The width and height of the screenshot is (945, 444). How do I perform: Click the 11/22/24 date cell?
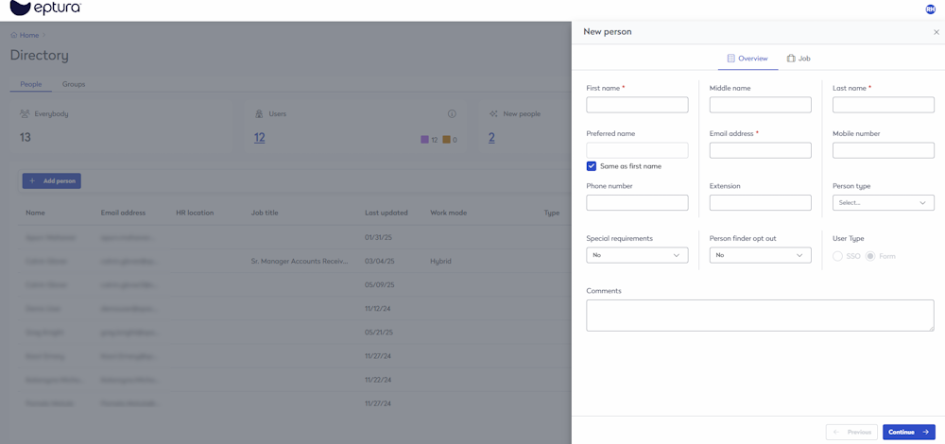pos(377,380)
